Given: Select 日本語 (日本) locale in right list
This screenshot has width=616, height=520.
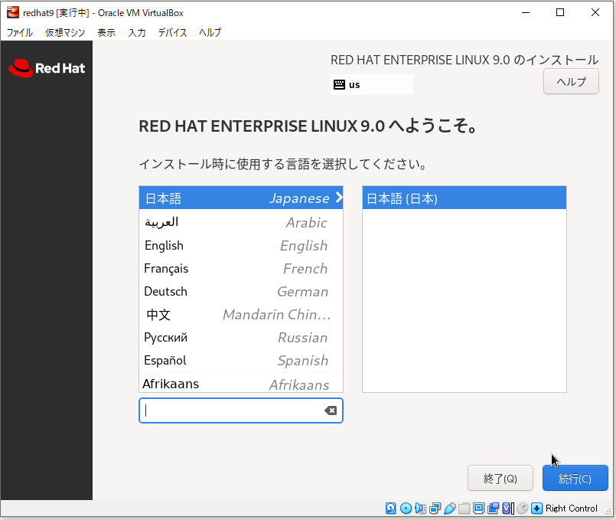Looking at the screenshot, I should point(464,198).
